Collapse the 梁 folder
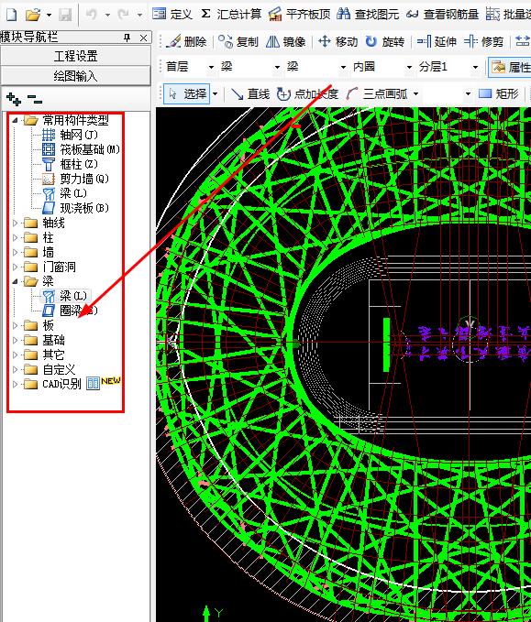The image size is (531, 622). [15, 281]
